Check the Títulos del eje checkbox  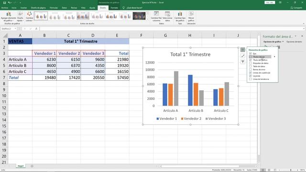251,57
